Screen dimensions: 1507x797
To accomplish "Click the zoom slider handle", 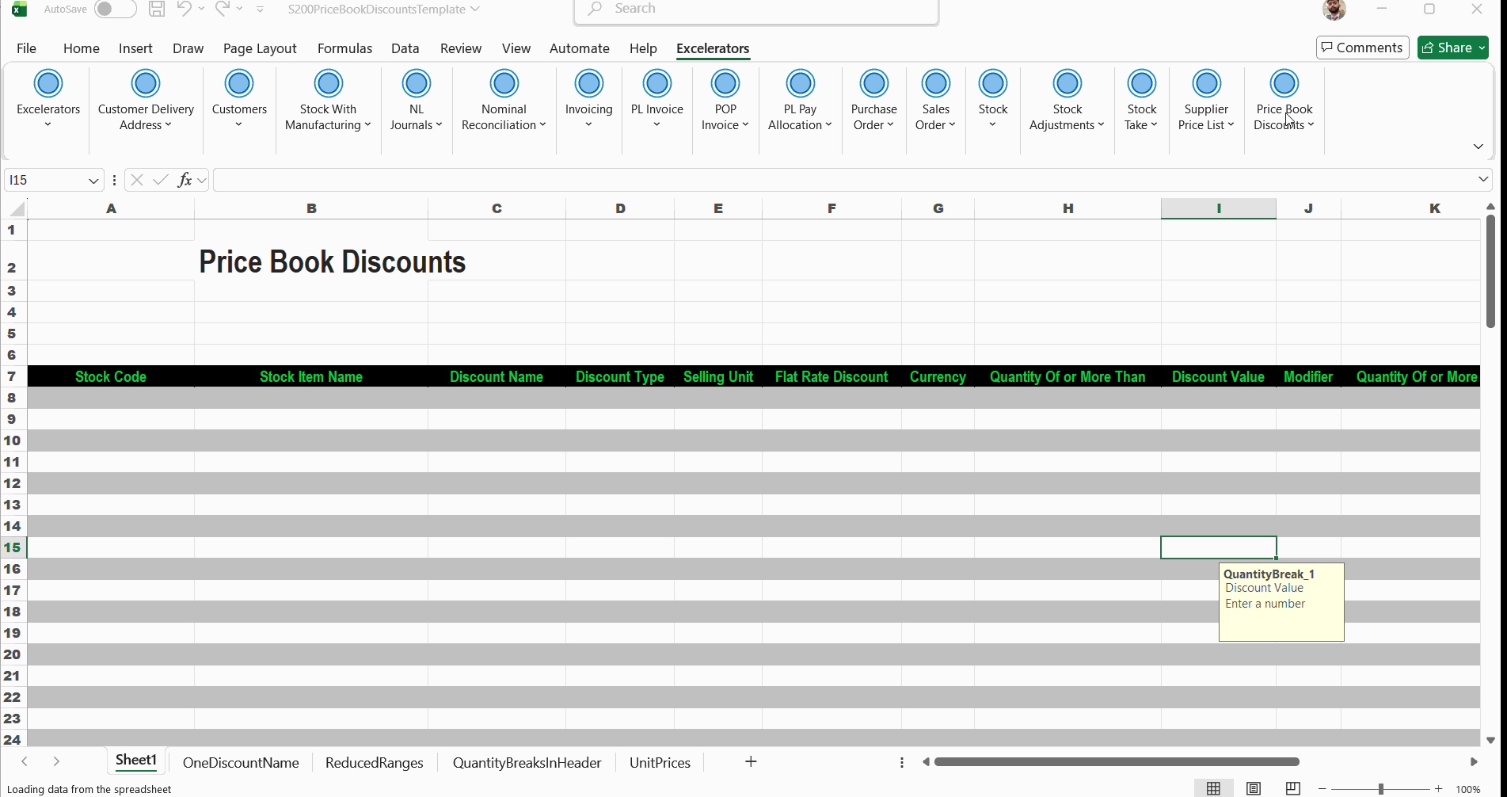I will pyautogui.click(x=1380, y=789).
